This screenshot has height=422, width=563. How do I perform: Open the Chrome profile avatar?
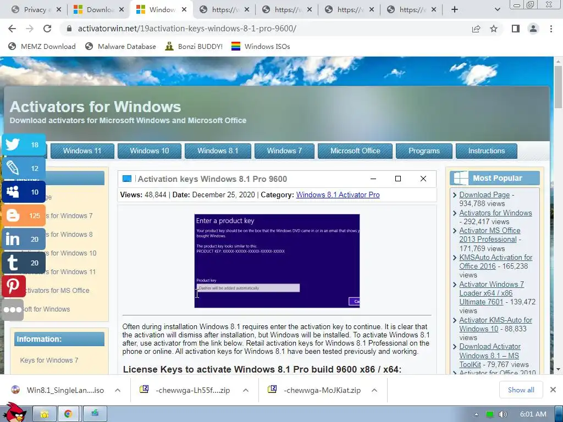pyautogui.click(x=533, y=29)
